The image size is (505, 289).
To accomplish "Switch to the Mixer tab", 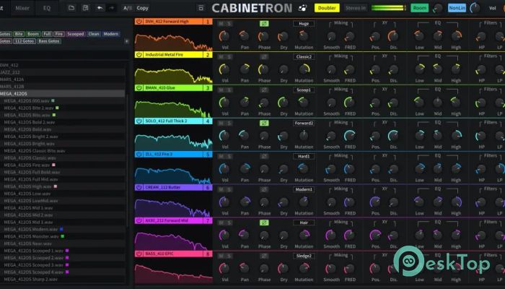I will click(x=22, y=8).
